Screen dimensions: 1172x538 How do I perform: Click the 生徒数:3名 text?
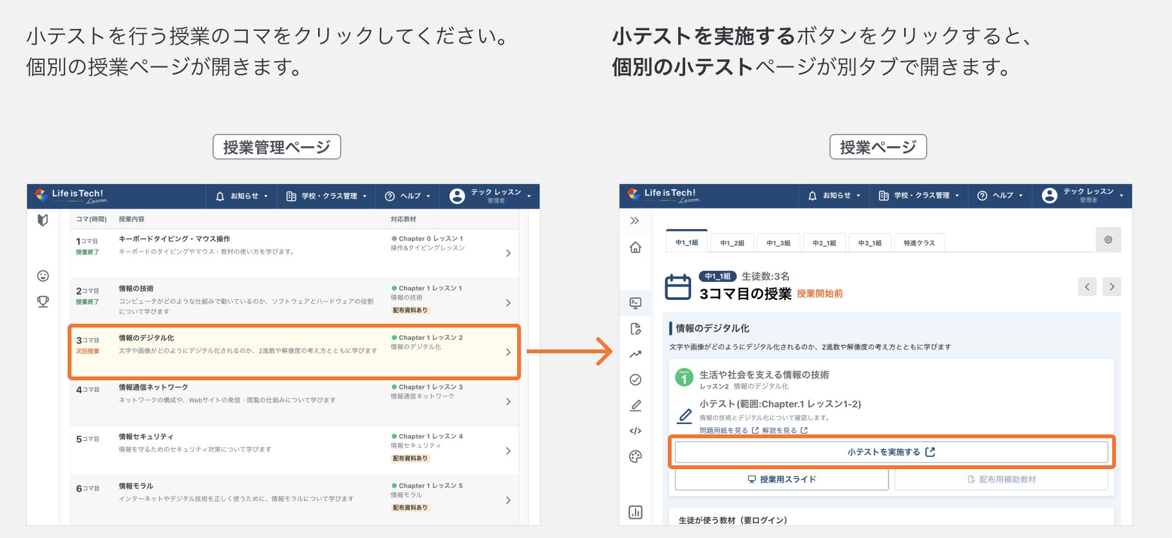pos(766,276)
